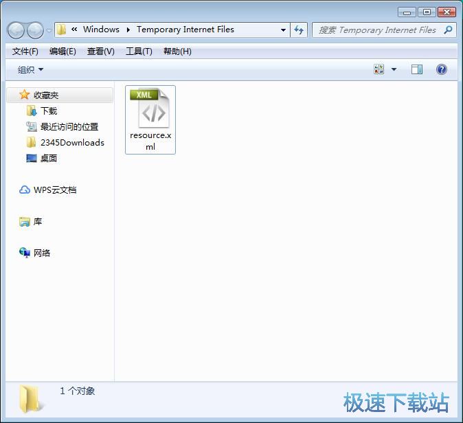Click the resource.xml file name

[150, 141]
